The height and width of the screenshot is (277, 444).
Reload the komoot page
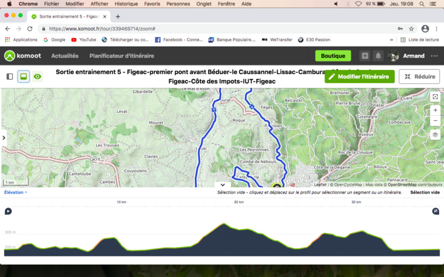(x=30, y=29)
